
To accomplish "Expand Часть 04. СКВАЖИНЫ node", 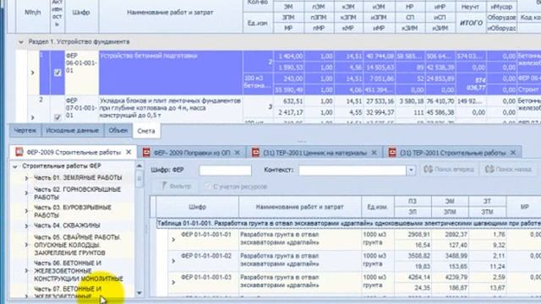I will (26, 226).
